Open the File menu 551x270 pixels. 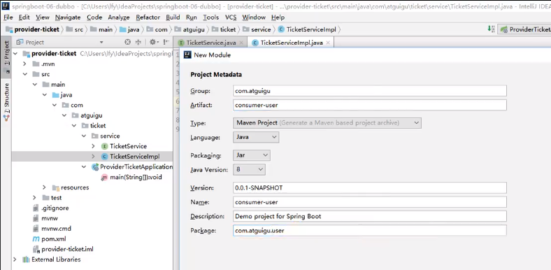[8, 17]
